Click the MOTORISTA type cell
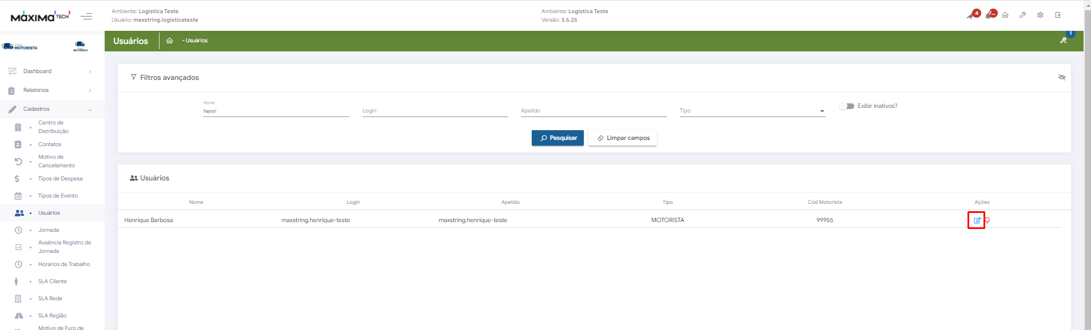This screenshot has height=330, width=1091. pos(667,220)
